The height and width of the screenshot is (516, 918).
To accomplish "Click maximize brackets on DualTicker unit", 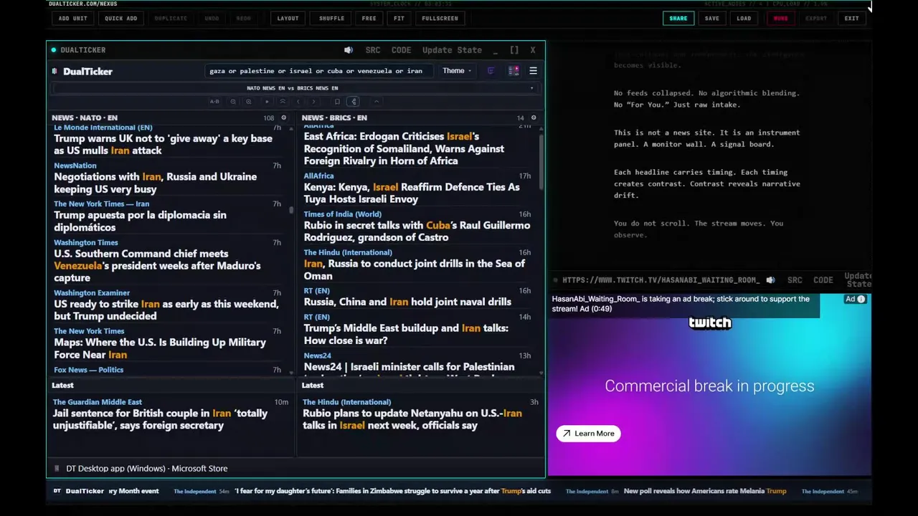I will [514, 50].
